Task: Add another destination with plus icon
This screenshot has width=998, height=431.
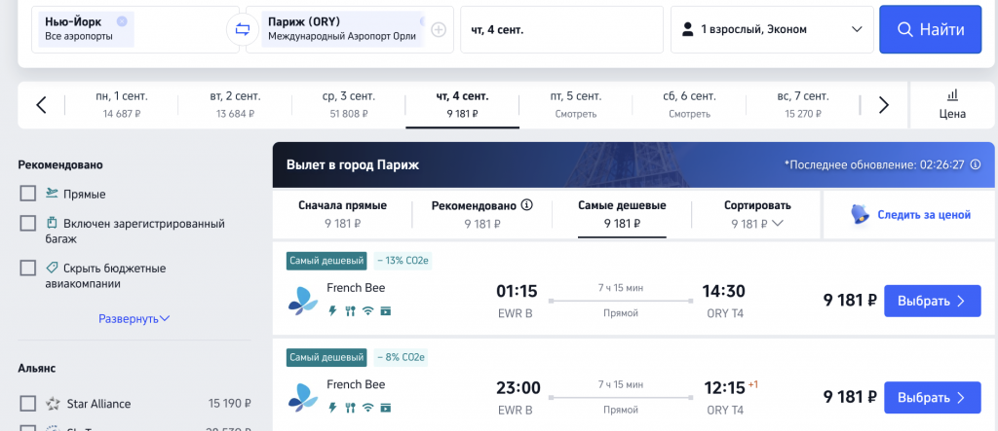Action: [x=439, y=29]
